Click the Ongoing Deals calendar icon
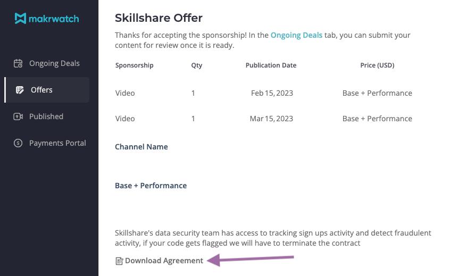450x276 pixels. (18, 63)
